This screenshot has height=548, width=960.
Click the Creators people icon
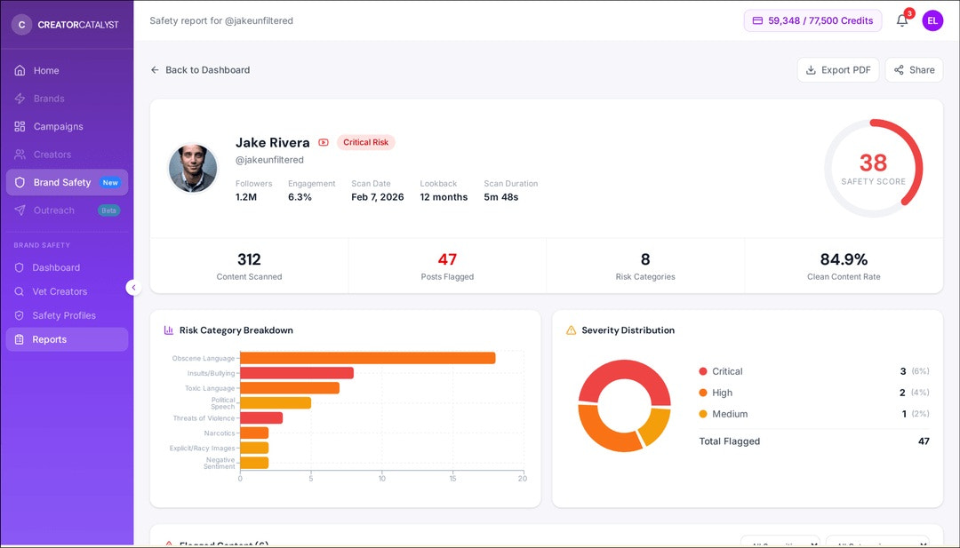pyautogui.click(x=20, y=155)
